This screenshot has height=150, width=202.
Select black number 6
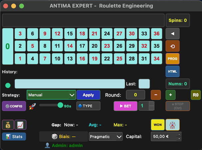tap(32, 34)
